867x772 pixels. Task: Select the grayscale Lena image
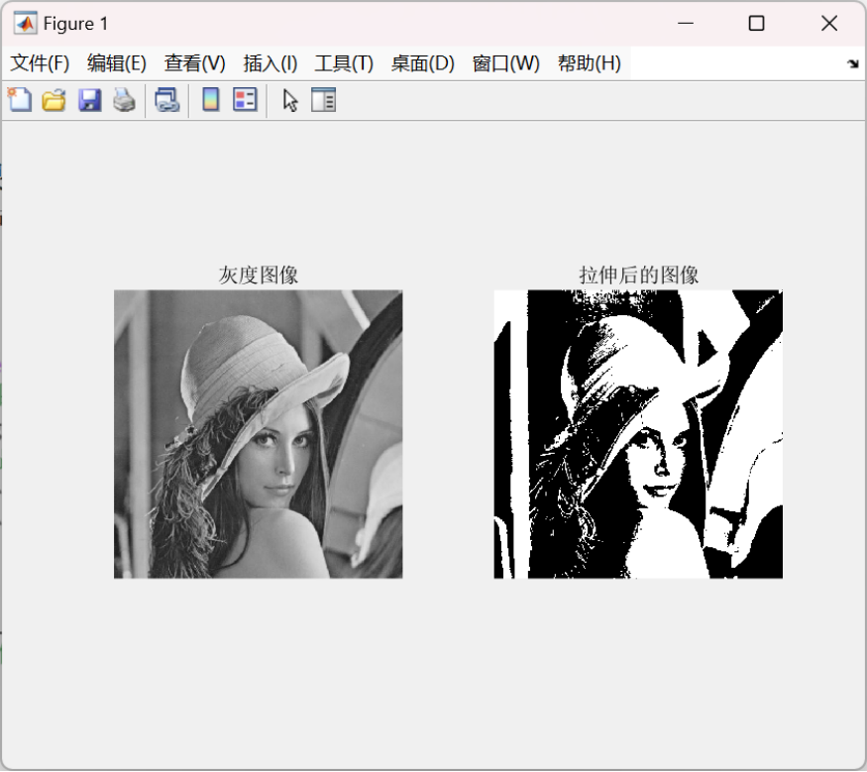tap(259, 434)
